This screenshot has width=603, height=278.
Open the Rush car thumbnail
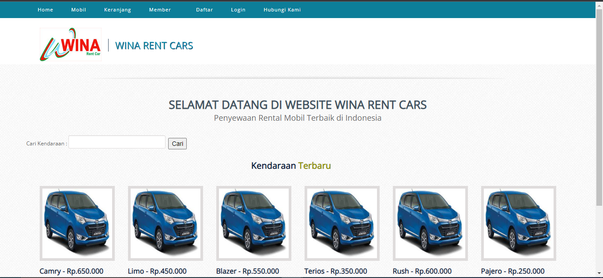(x=430, y=223)
